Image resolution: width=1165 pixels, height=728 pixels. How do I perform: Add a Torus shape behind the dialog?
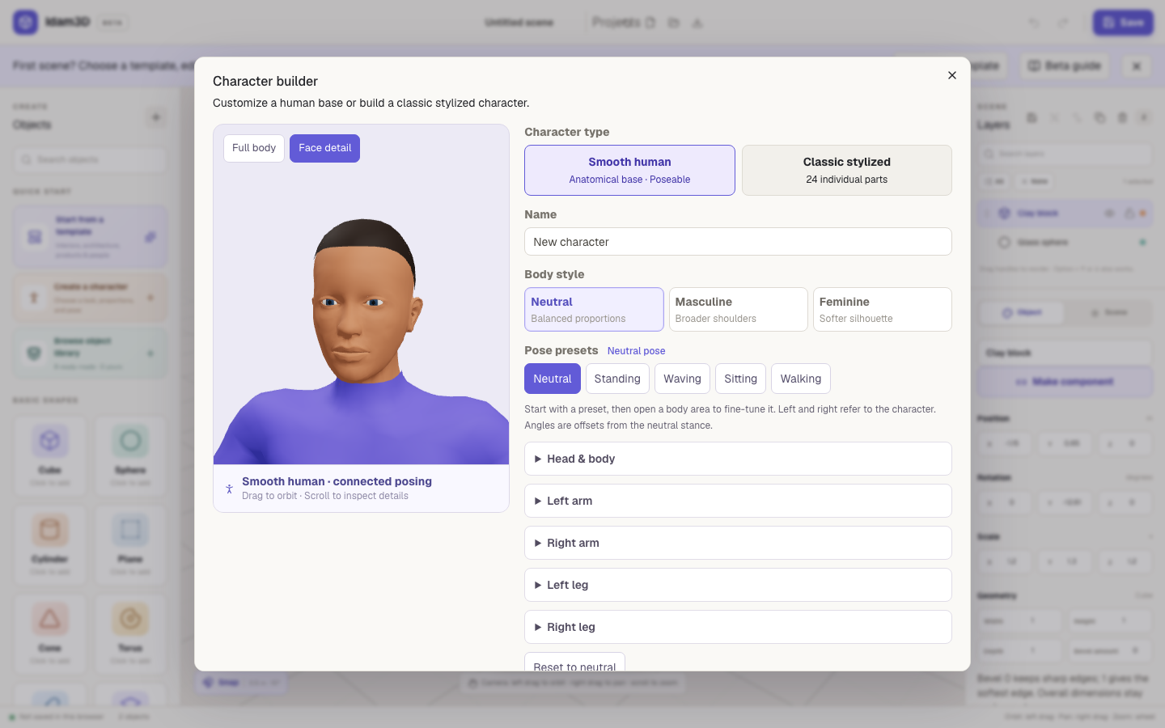(x=130, y=633)
